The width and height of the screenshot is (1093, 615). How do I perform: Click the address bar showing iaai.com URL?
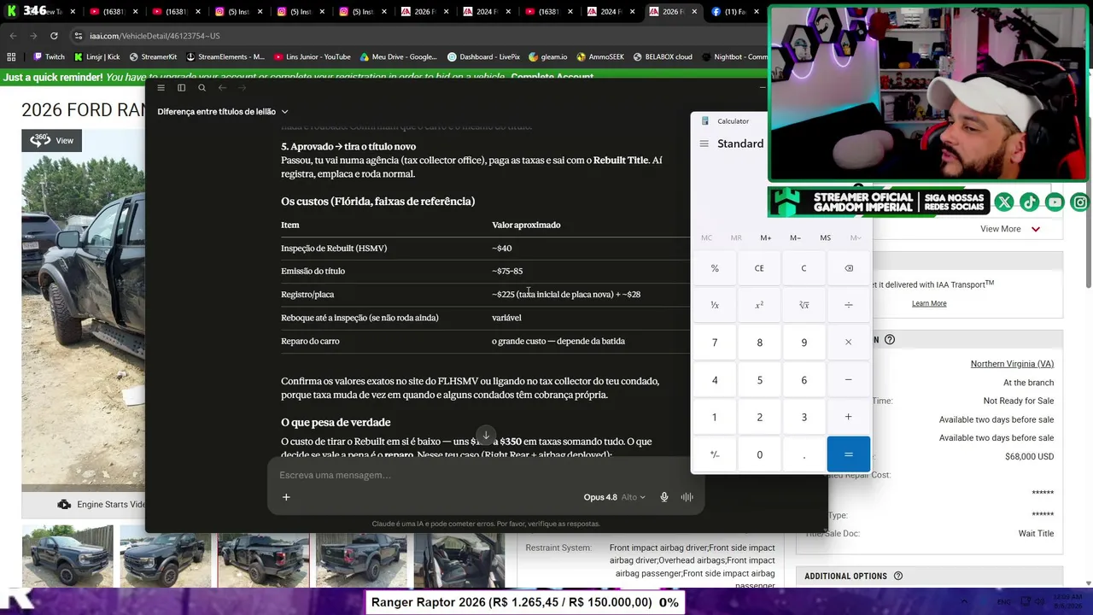pos(410,36)
